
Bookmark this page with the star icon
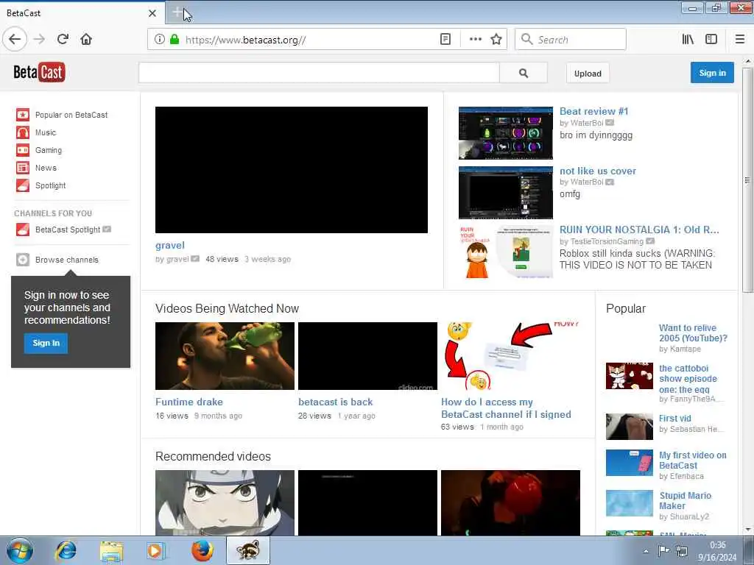click(x=496, y=40)
